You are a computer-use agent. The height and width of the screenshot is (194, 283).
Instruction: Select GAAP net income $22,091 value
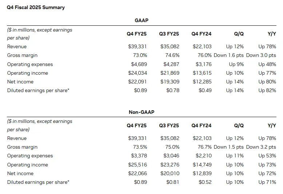click(137, 82)
